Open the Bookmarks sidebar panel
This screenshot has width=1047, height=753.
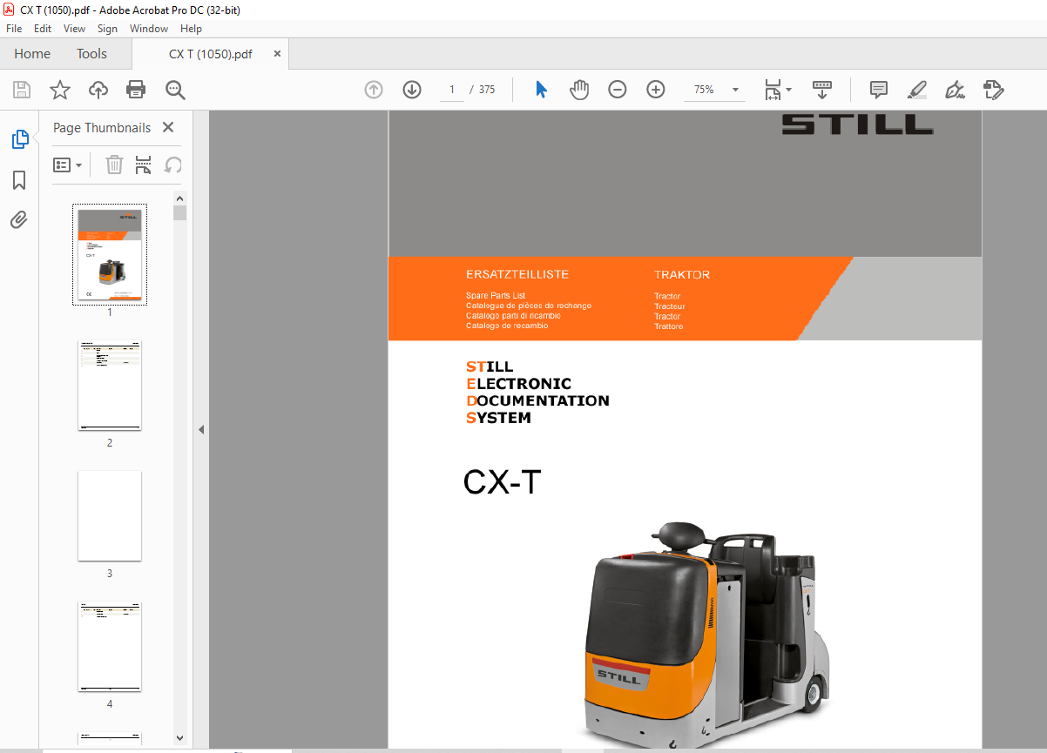(19, 180)
